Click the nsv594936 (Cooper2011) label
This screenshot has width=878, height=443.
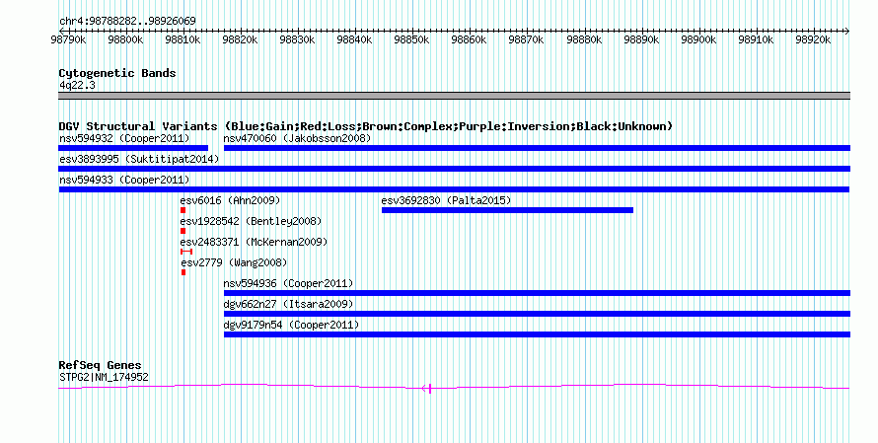[288, 283]
